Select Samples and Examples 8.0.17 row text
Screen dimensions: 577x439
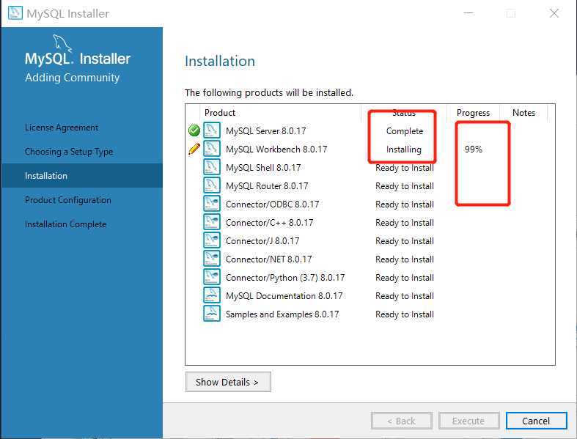[x=282, y=314]
